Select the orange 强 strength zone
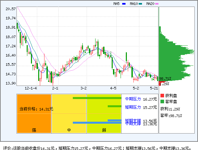This screenshot has height=150, width=198. pos(34,113)
